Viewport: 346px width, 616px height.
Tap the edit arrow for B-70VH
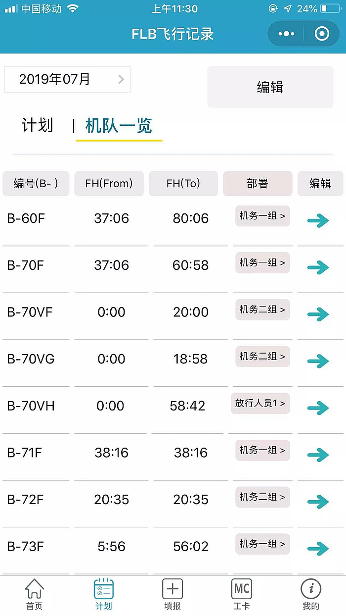pyautogui.click(x=318, y=409)
